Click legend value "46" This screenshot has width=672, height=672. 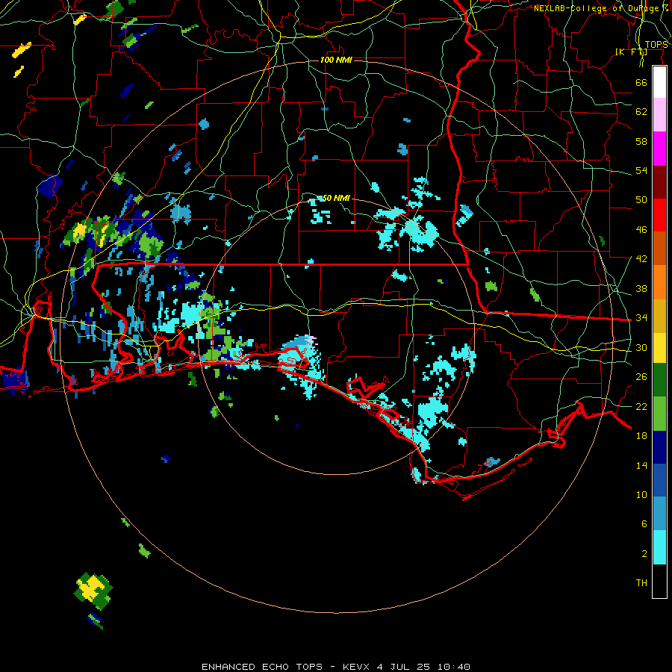click(x=641, y=230)
